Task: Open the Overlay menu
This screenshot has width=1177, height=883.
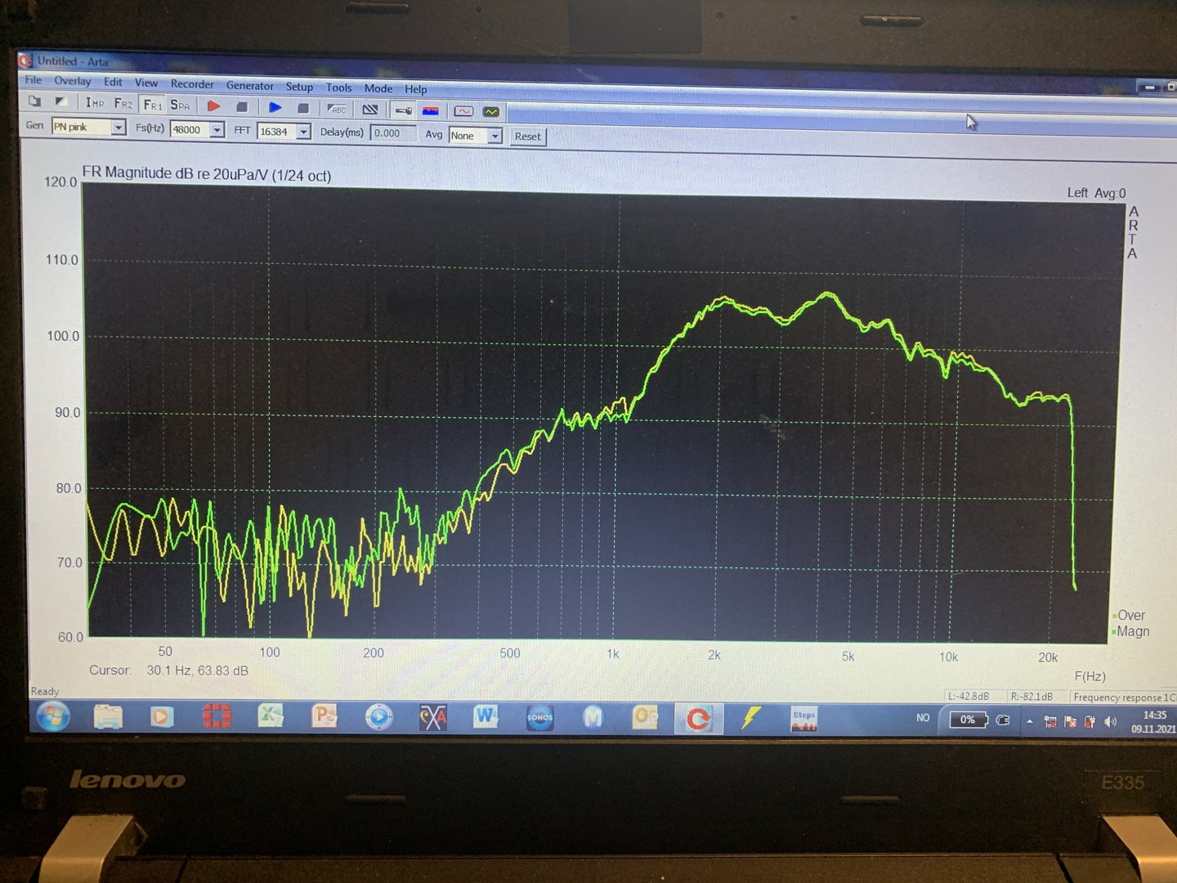Action: pyautogui.click(x=72, y=81)
